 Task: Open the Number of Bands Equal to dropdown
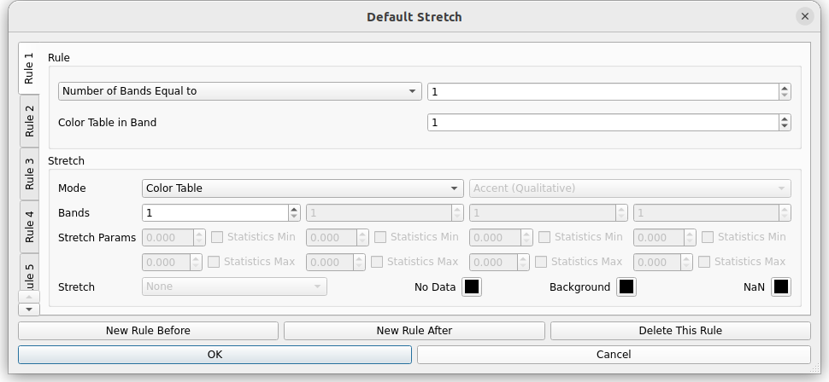(x=239, y=91)
